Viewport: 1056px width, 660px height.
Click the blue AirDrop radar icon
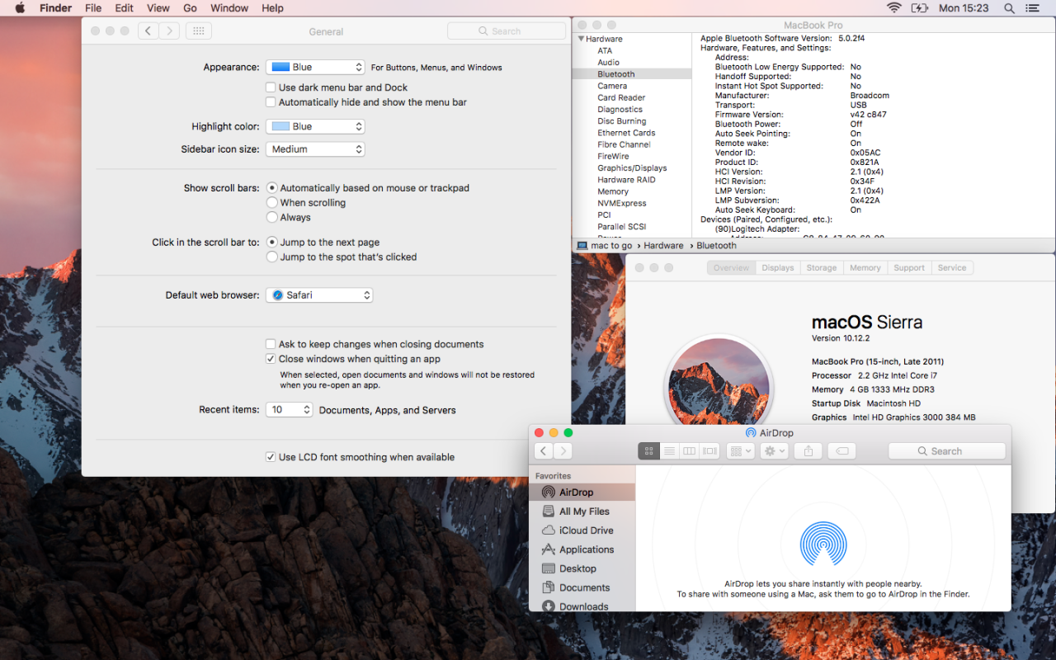(x=823, y=544)
